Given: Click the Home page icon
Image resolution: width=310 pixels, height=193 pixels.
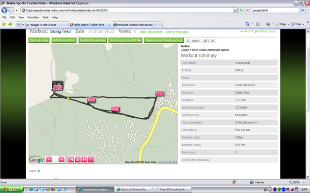Looking at the screenshot, I should pyautogui.click(x=248, y=24).
